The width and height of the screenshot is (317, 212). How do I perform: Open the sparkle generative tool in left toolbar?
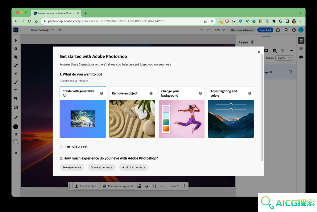tap(16, 74)
